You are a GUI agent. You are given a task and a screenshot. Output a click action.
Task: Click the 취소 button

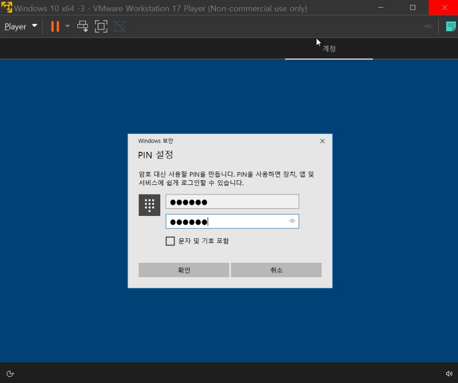pyautogui.click(x=276, y=270)
